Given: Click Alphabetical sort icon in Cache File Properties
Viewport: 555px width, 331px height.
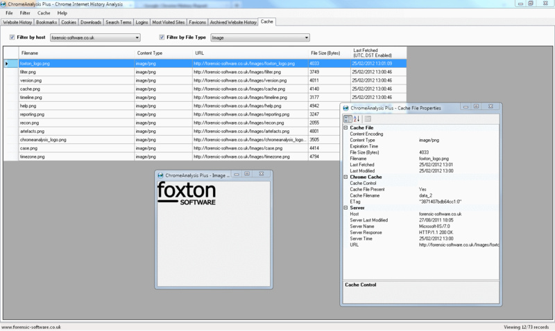Looking at the screenshot, I should tap(357, 119).
